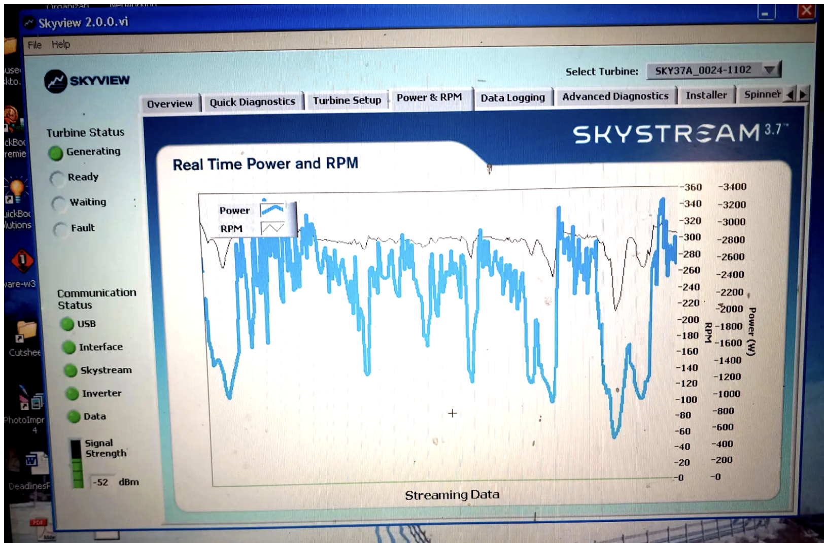This screenshot has width=824, height=543.
Task: Click the RPM label in chart legend
Action: point(231,228)
